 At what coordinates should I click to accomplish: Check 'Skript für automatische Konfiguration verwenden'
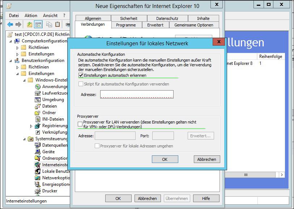coord(81,84)
